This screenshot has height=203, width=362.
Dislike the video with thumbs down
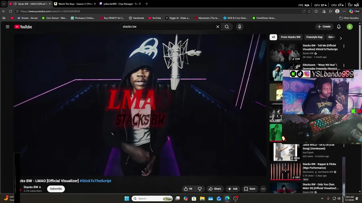click(x=200, y=189)
